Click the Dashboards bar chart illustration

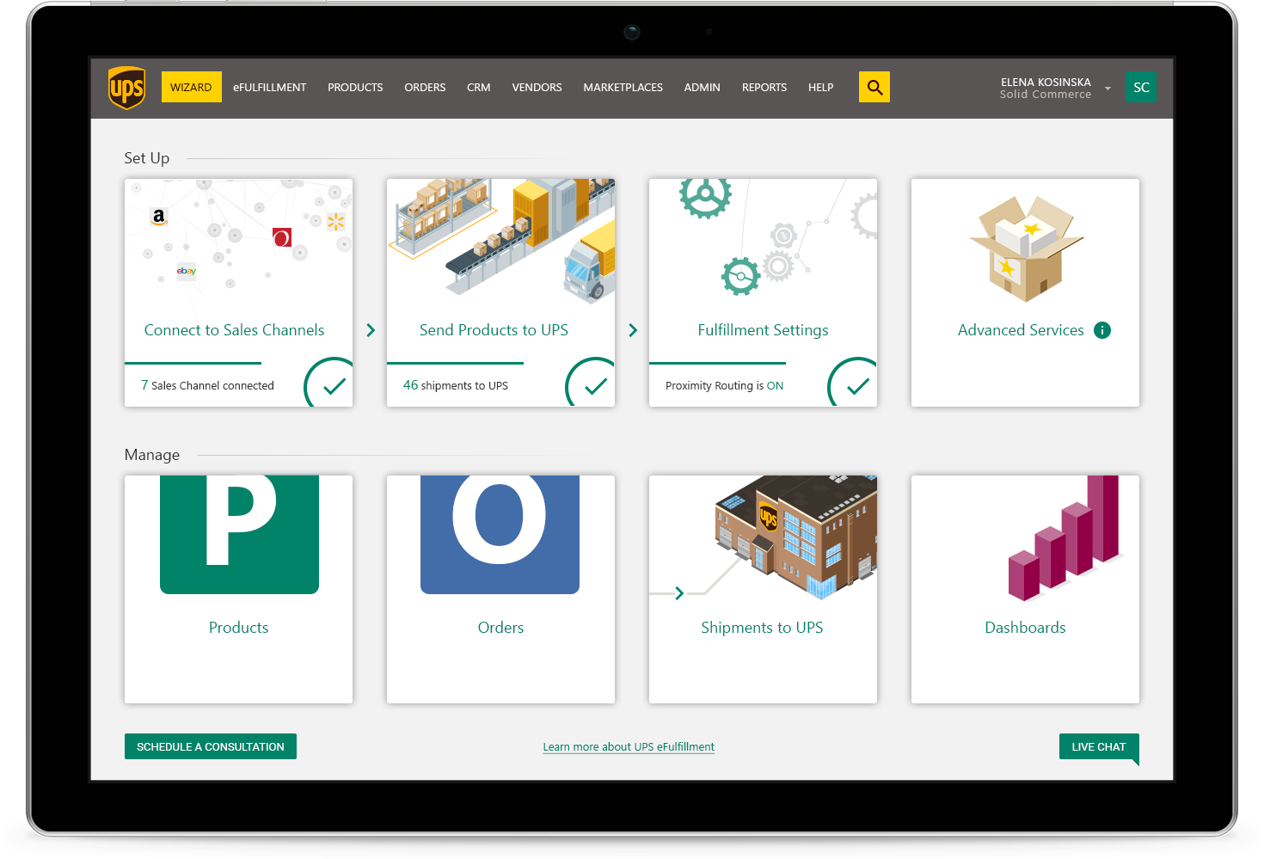tap(1066, 537)
